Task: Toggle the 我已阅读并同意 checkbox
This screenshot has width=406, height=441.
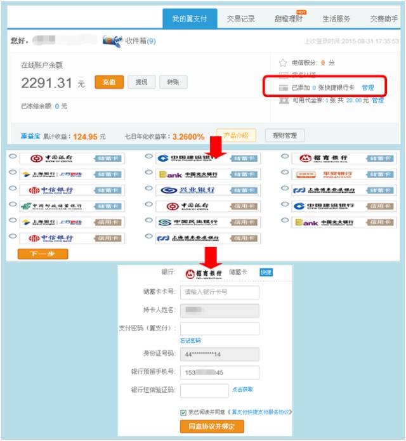Action: (183, 412)
